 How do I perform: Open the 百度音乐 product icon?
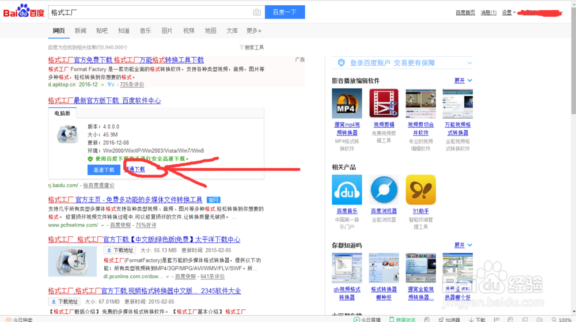[x=347, y=190]
